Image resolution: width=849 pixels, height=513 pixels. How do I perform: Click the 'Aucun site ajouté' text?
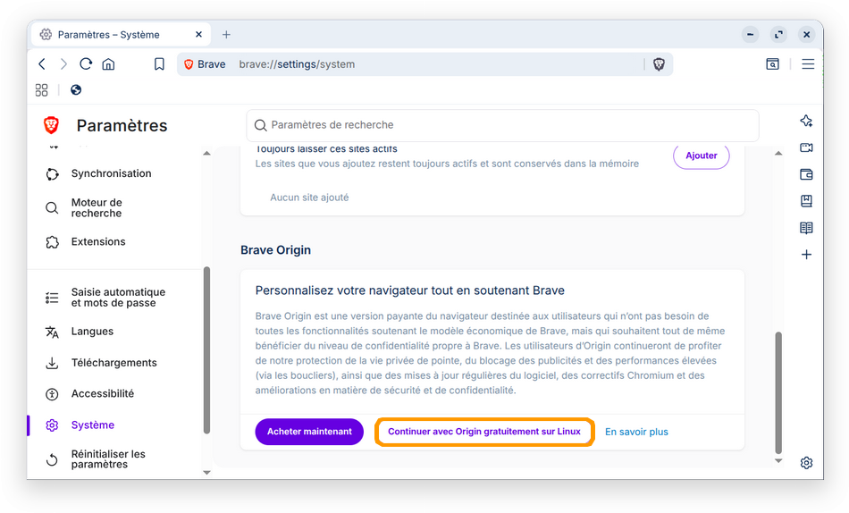click(x=309, y=198)
